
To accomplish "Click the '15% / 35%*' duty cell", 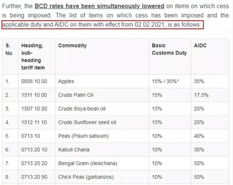I will pyautogui.click(x=165, y=81).
